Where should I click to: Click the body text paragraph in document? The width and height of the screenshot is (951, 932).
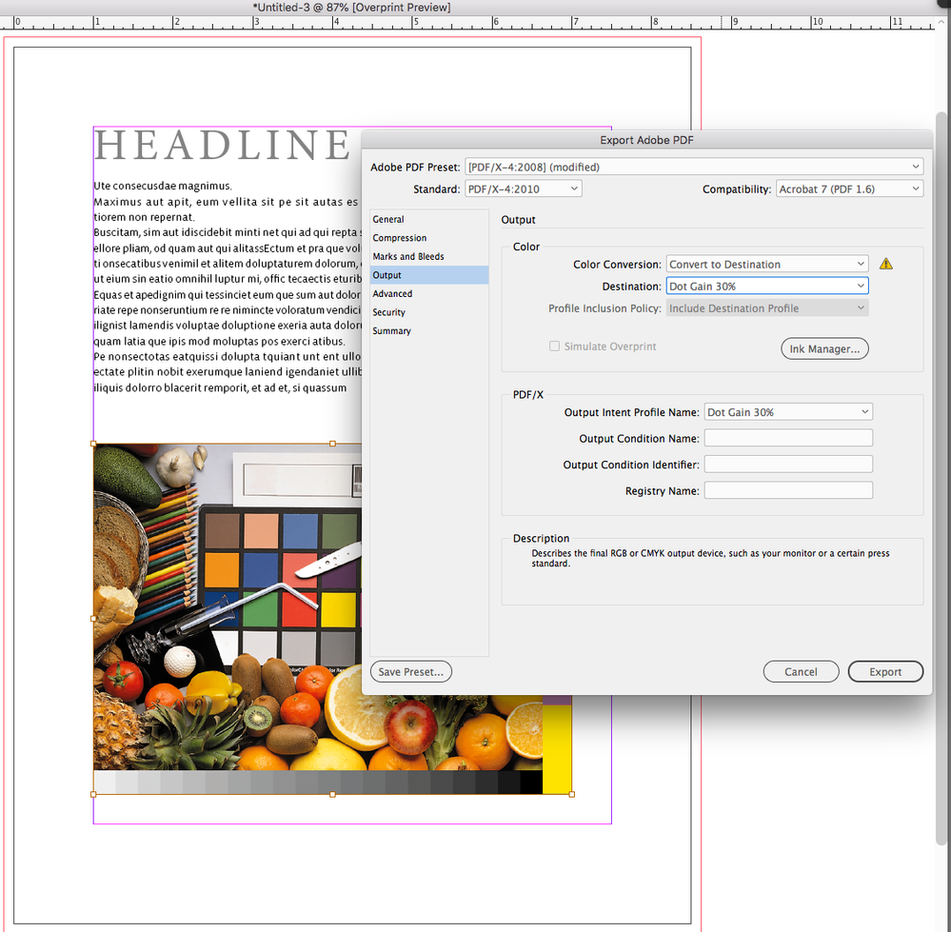228,287
